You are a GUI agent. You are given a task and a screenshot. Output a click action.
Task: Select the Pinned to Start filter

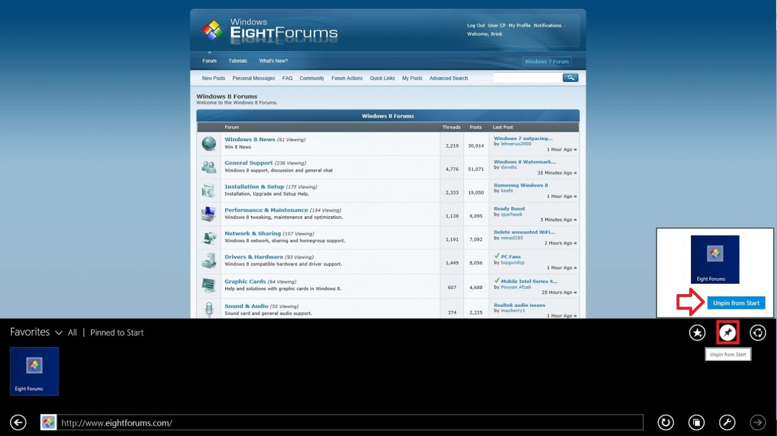(117, 333)
